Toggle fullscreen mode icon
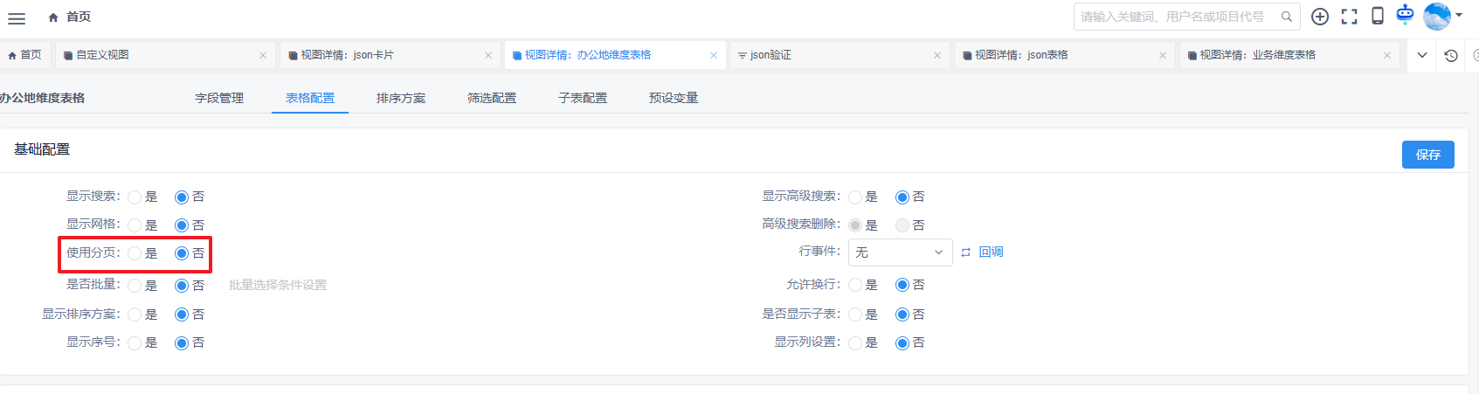This screenshot has width=1479, height=394. coord(1350,17)
